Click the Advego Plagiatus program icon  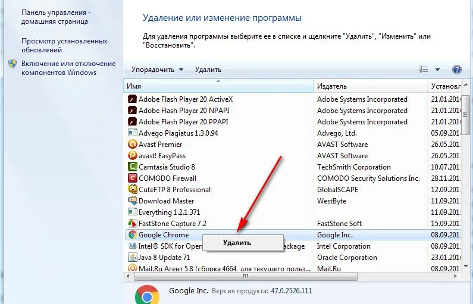click(132, 133)
